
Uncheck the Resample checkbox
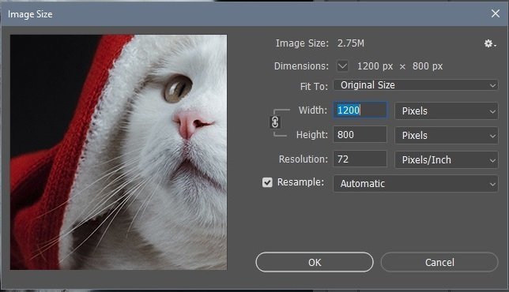(267, 182)
